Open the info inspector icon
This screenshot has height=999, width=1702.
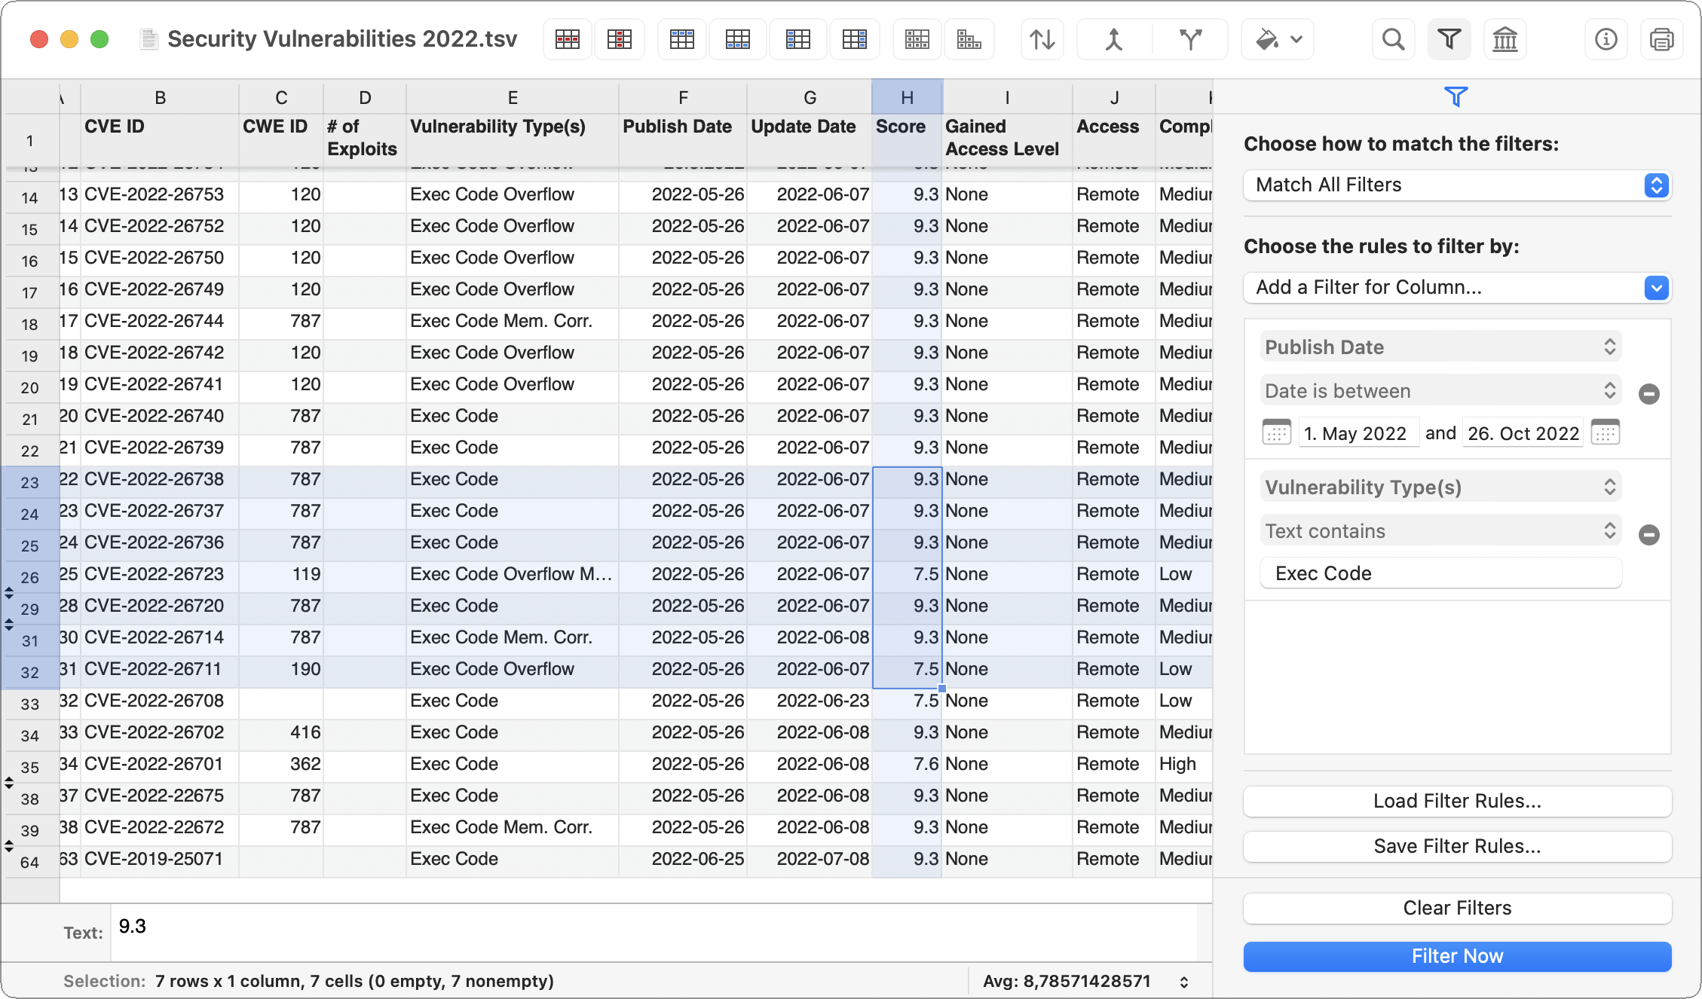(1606, 39)
